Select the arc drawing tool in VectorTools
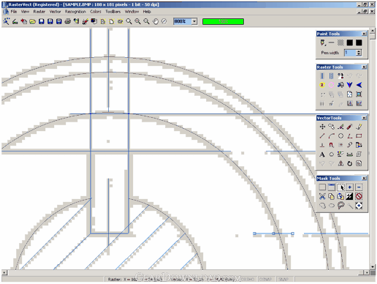The height and width of the screenshot is (284, 377). click(331, 136)
